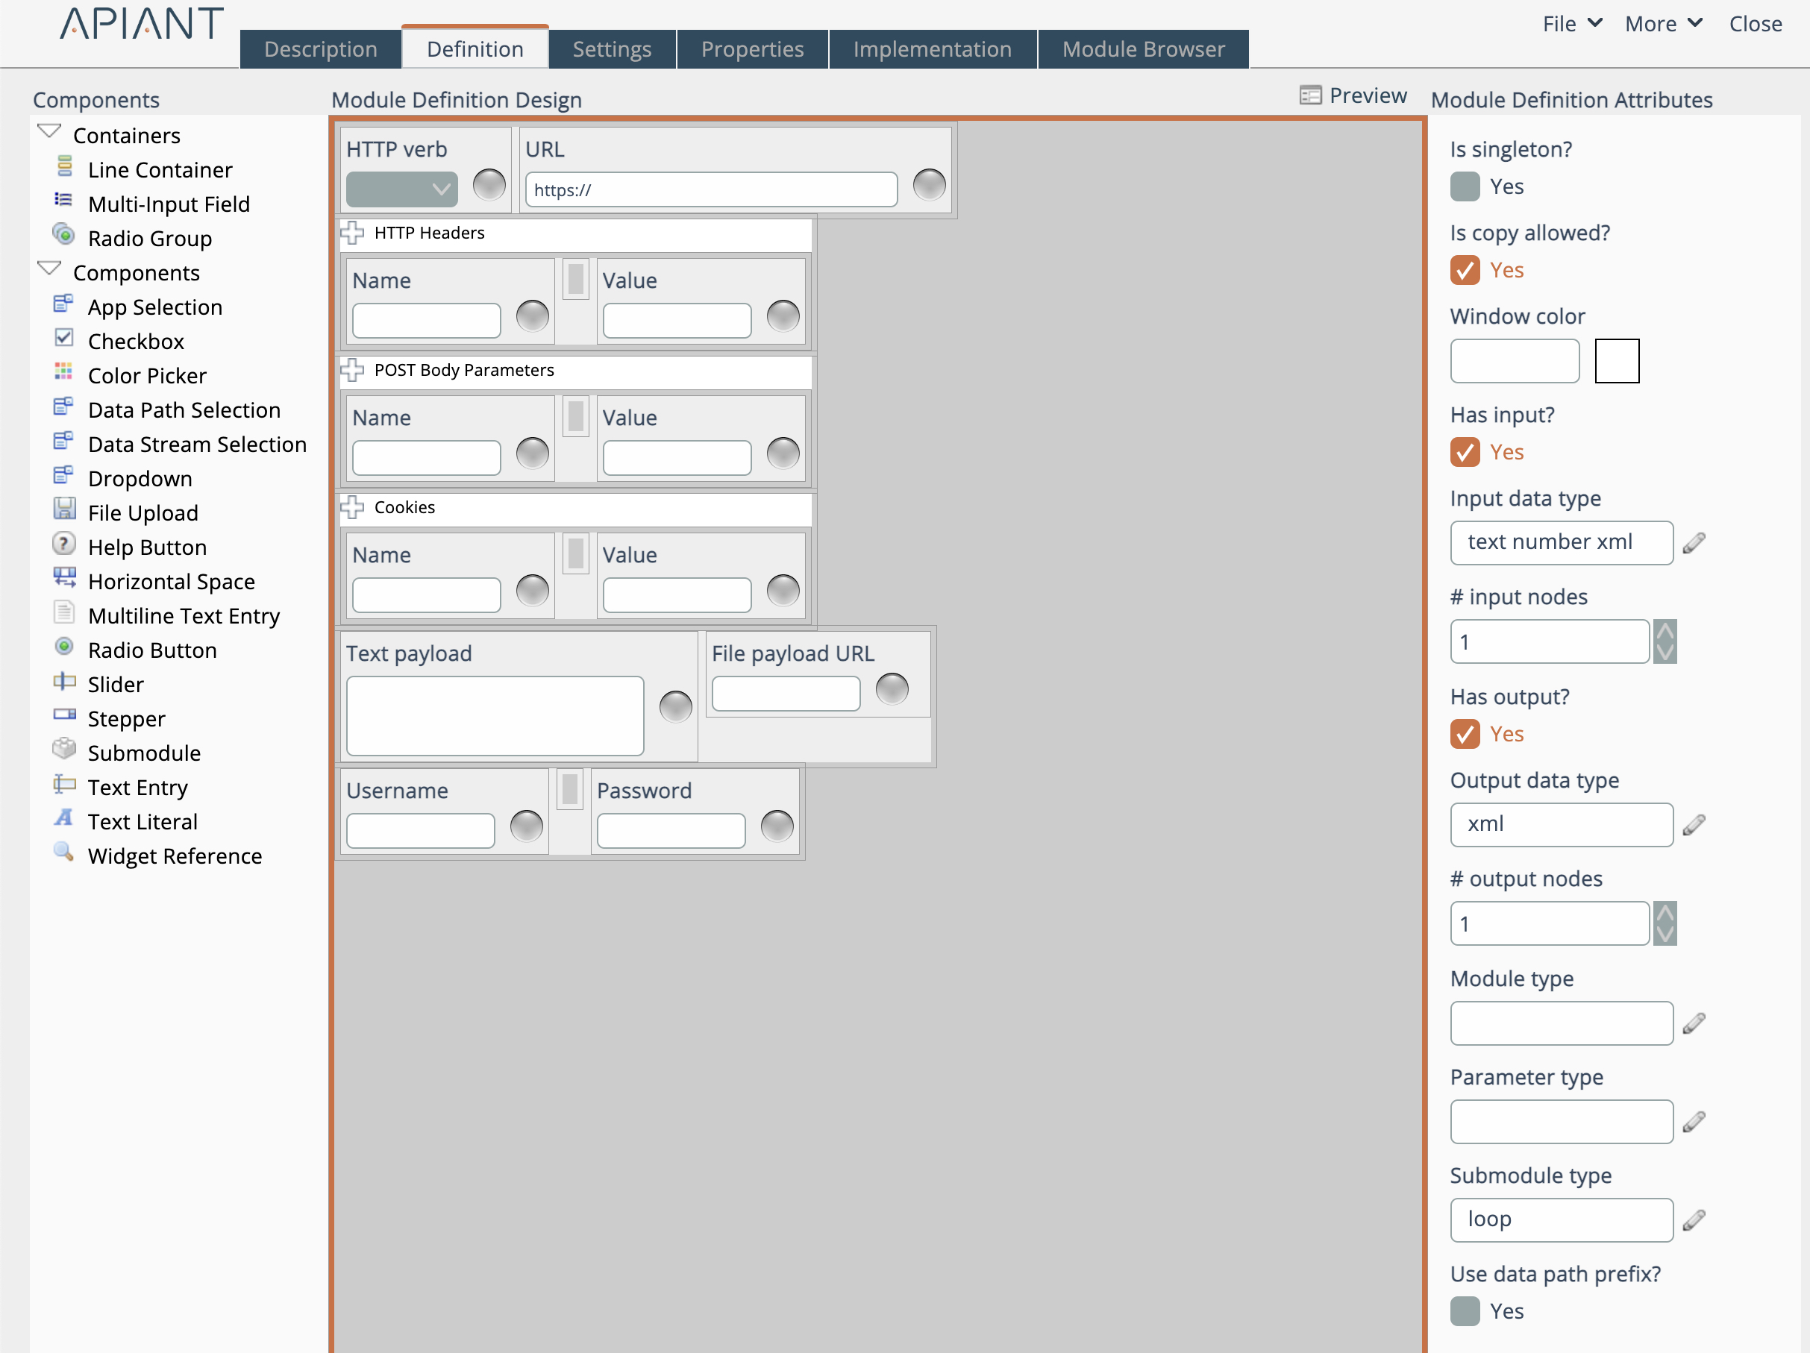The height and width of the screenshot is (1353, 1810).
Task: Switch to the Implementation tab
Action: point(932,49)
